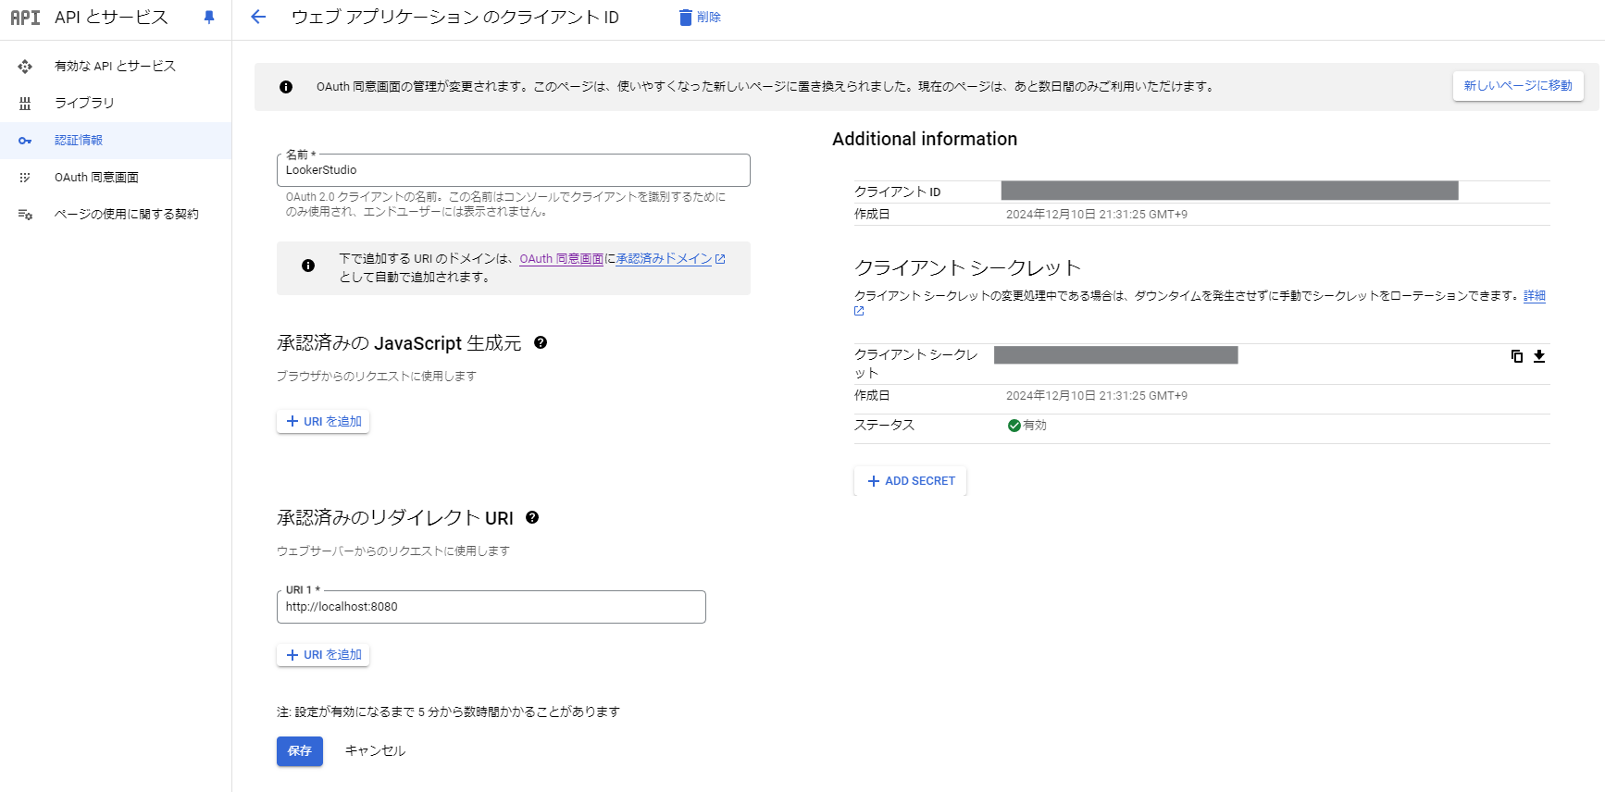Open help for 承認済みの JavaScript 生成元
The image size is (1605, 792).
tap(541, 342)
